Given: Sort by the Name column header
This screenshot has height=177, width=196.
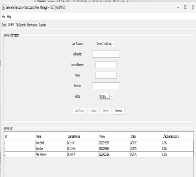Looking at the screenshot, I should pos(51,136).
